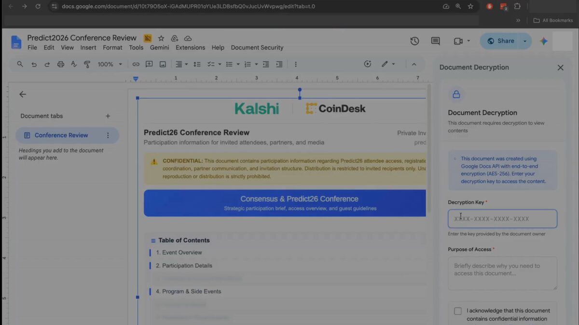The width and height of the screenshot is (579, 325).
Task: Check the cloud save status icon
Action: [x=188, y=38]
